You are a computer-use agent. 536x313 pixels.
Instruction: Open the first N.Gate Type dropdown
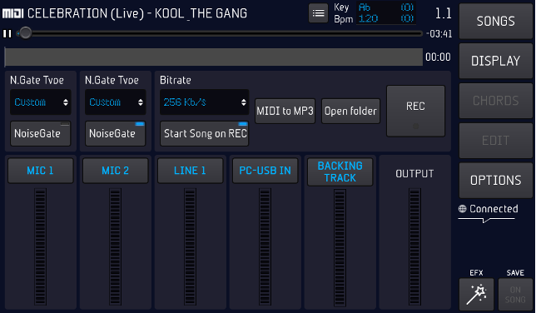click(41, 102)
